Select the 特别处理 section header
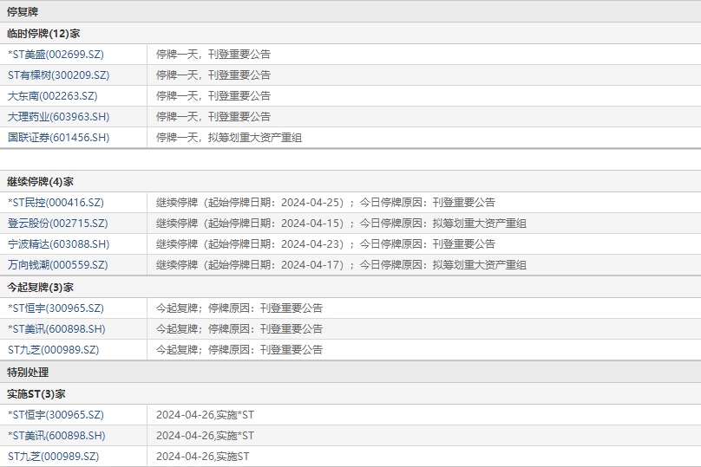 (28, 372)
